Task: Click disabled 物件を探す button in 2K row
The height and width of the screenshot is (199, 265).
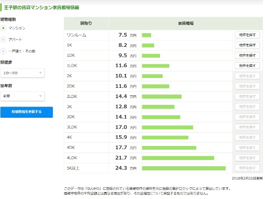Action: (x=247, y=76)
